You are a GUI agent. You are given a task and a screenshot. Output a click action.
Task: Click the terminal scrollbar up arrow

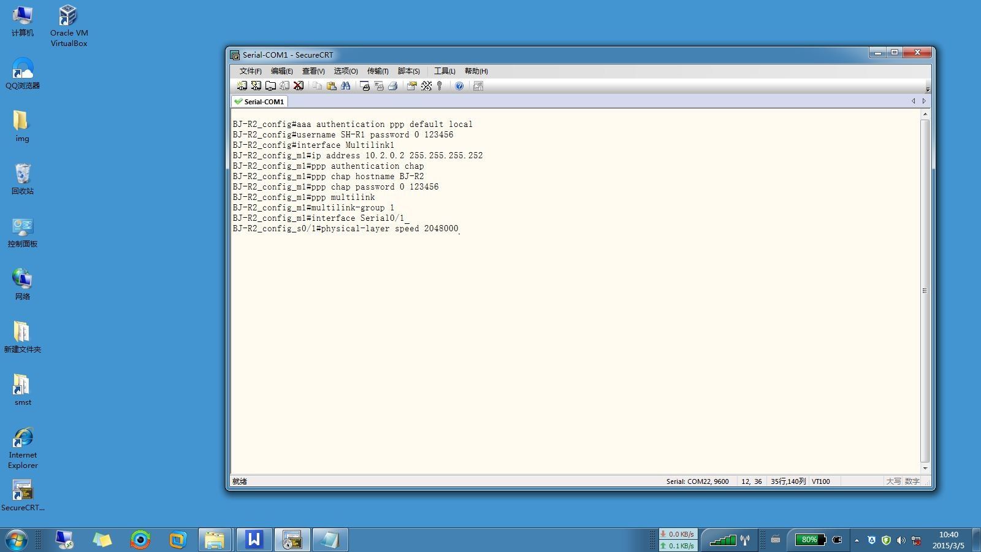click(925, 115)
